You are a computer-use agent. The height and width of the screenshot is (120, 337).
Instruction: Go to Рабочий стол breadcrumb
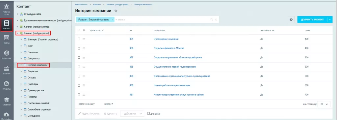[81, 5]
